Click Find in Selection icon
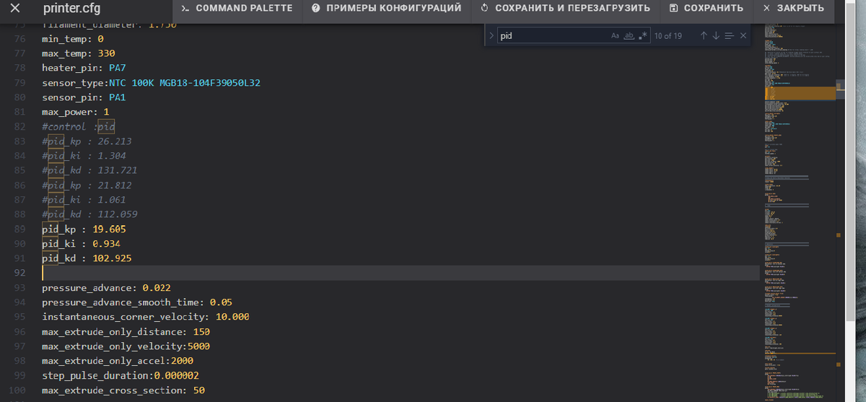This screenshot has width=866, height=402. coord(730,35)
